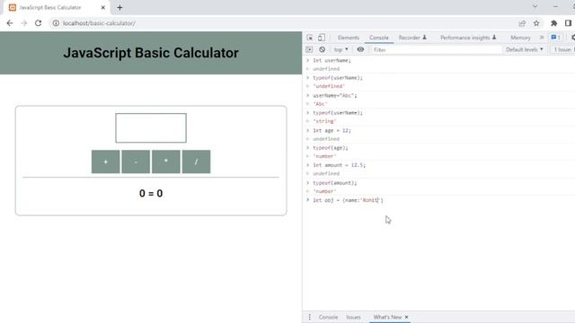
Task: Close the JavaScript Basic Calculator tab
Action: pos(103,7)
